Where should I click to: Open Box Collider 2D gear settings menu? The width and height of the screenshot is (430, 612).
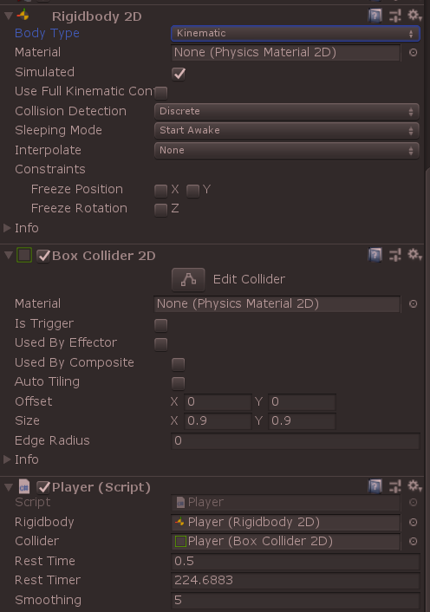(414, 255)
